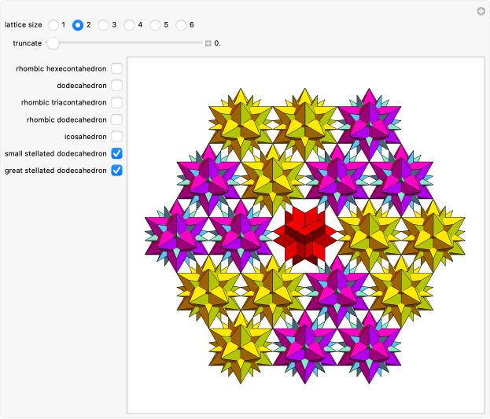
Task: Toggle the icosahedron checkbox
Action: (116, 136)
